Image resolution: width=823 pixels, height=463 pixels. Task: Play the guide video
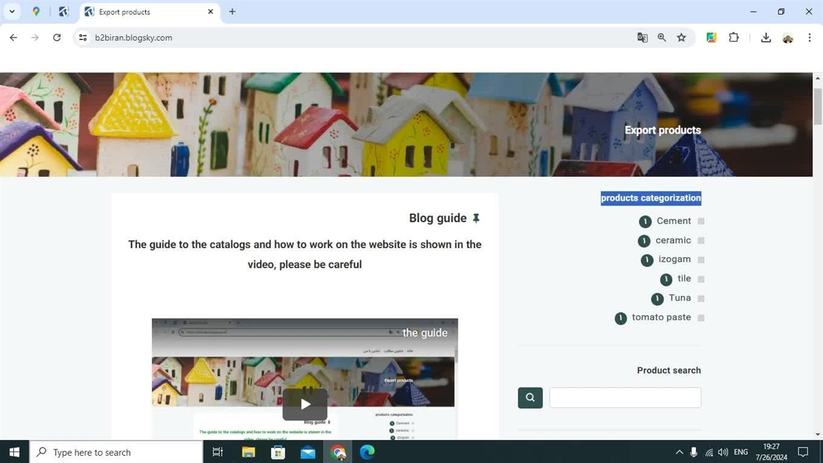point(305,404)
